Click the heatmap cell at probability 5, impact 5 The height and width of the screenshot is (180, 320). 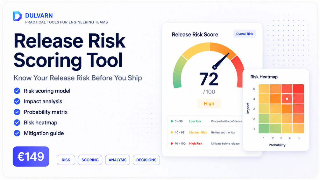click(x=298, y=89)
